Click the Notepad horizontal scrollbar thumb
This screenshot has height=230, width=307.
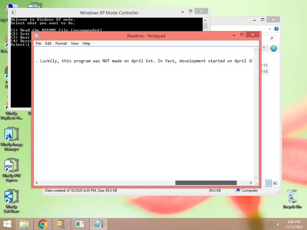tap(206, 183)
